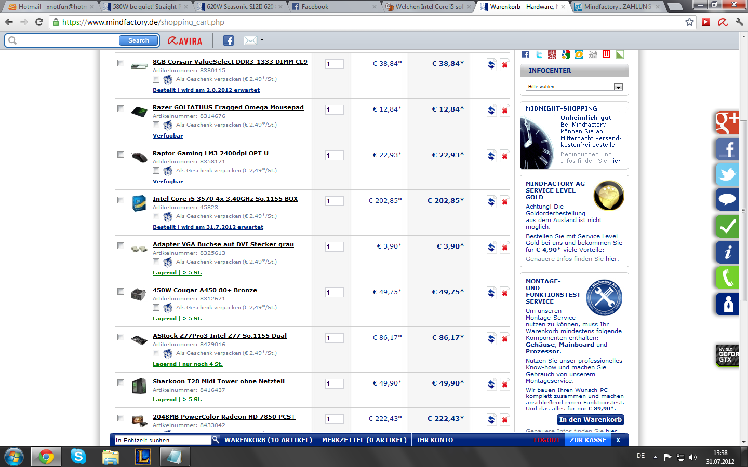Delete Sharkoon T28 Midi Tower from cart
Screen dimensions: 748x467
click(504, 384)
